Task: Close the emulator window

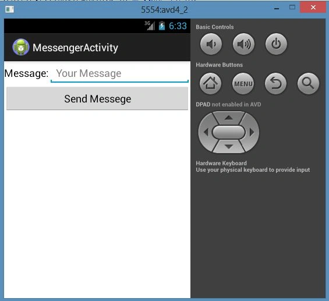Action: point(313,8)
